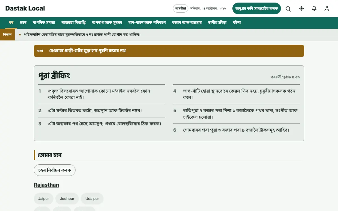Open the যান-বাহন আৰু পৰিবহণ nav item

tap(147, 23)
